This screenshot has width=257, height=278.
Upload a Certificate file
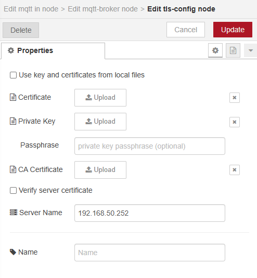click(x=100, y=98)
